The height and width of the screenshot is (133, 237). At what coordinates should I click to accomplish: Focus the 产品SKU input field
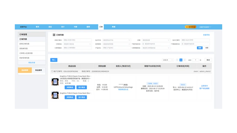pos(116,48)
